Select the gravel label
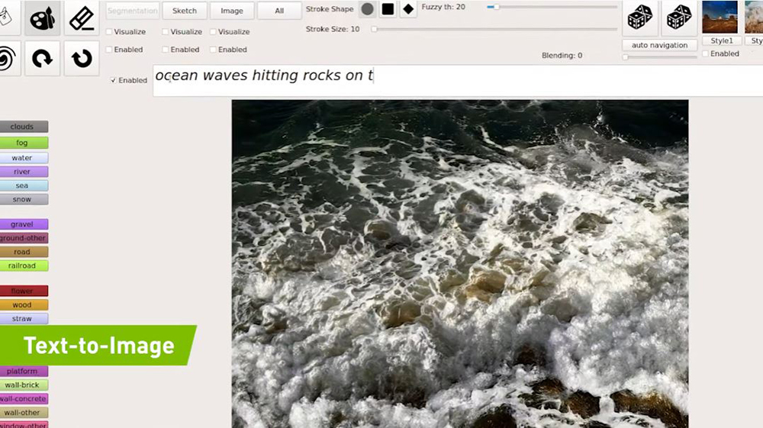The image size is (763, 428). pyautogui.click(x=22, y=224)
